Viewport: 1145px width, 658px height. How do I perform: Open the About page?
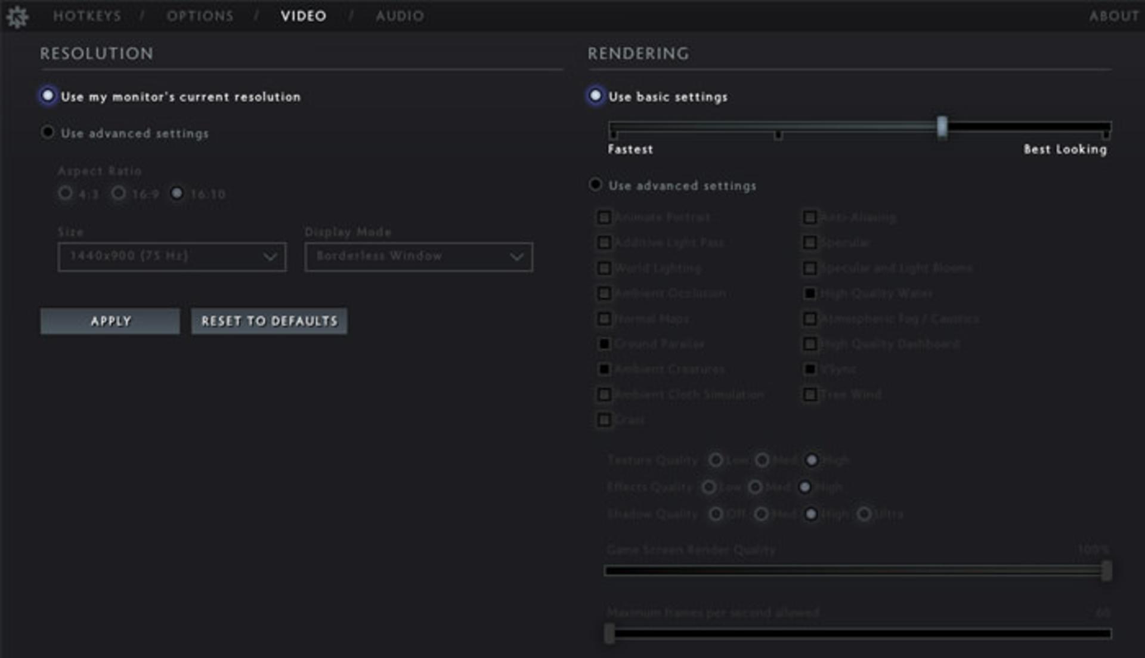pos(1114,16)
